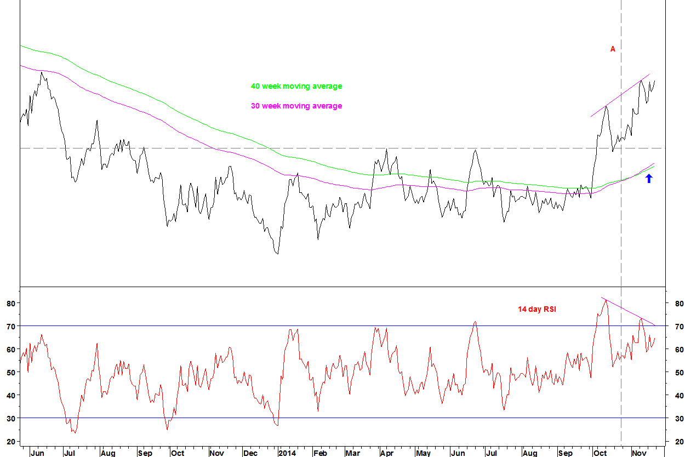Click 20 on the right RSI axis
Image resolution: width=685 pixels, height=457 pixels.
click(x=679, y=441)
